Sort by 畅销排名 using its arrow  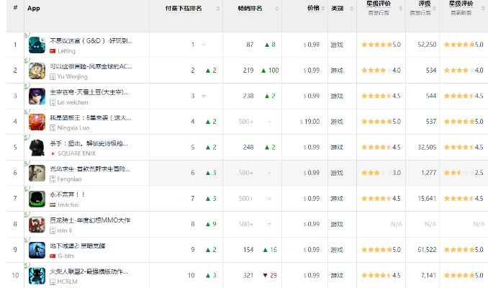[x=277, y=9]
